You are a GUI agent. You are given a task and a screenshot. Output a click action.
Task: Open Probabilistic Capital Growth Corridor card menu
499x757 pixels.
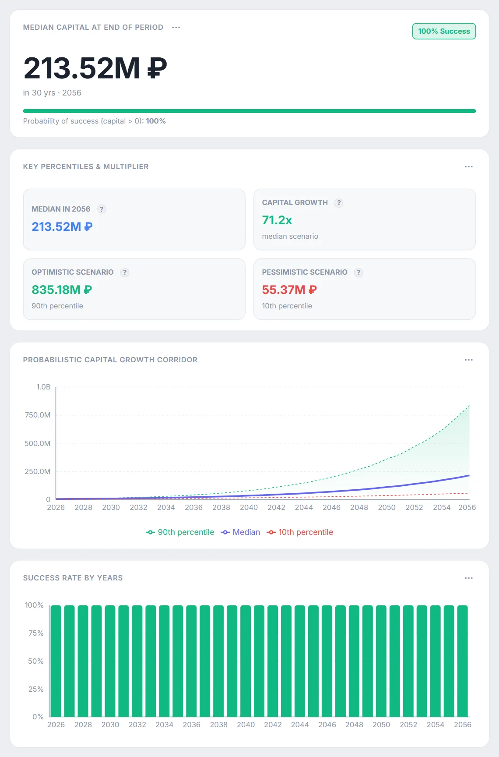tap(469, 360)
